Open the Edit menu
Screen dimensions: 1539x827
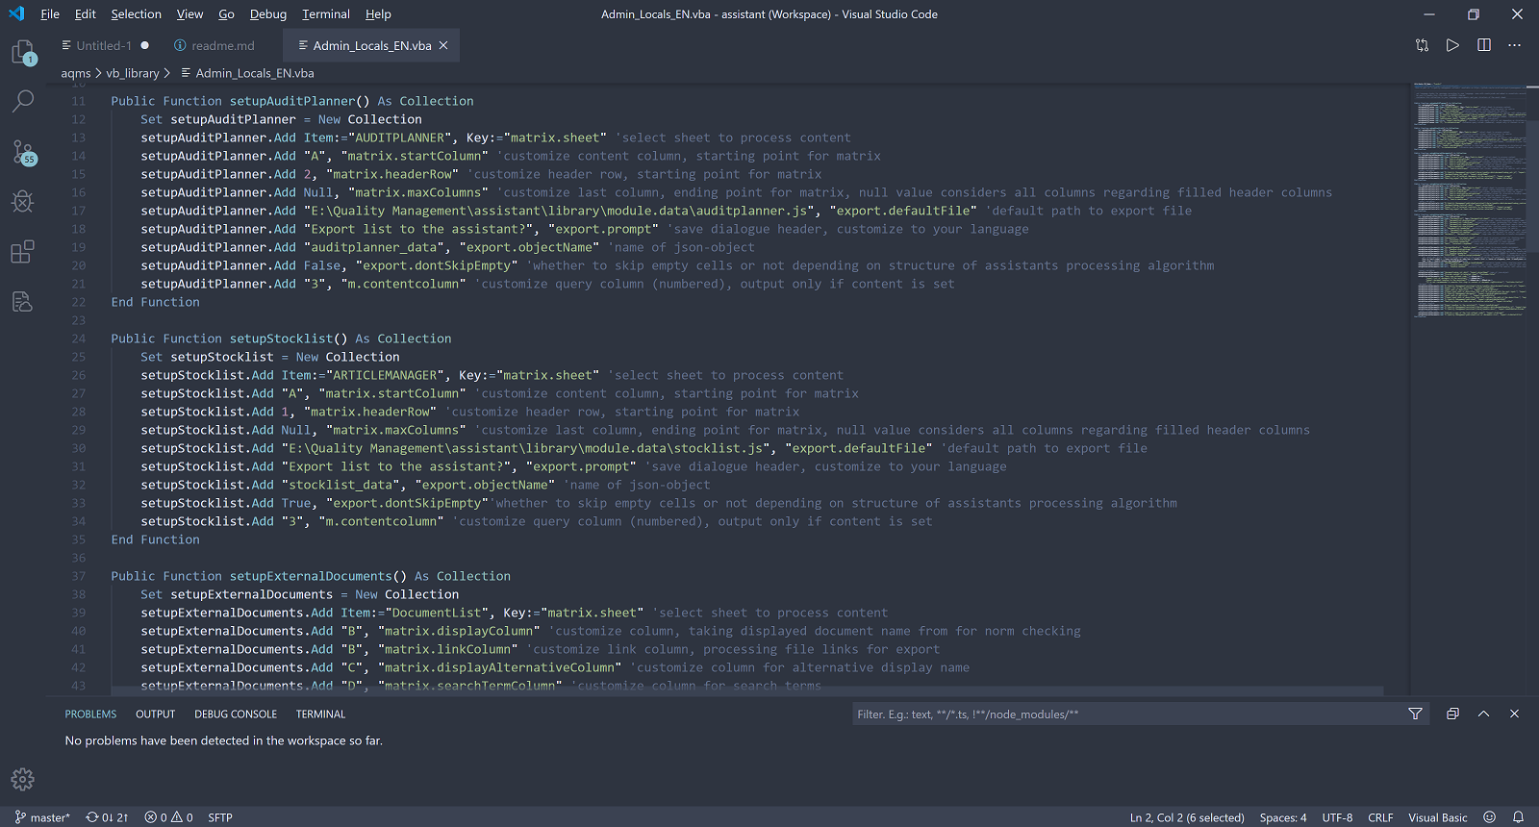(86, 14)
